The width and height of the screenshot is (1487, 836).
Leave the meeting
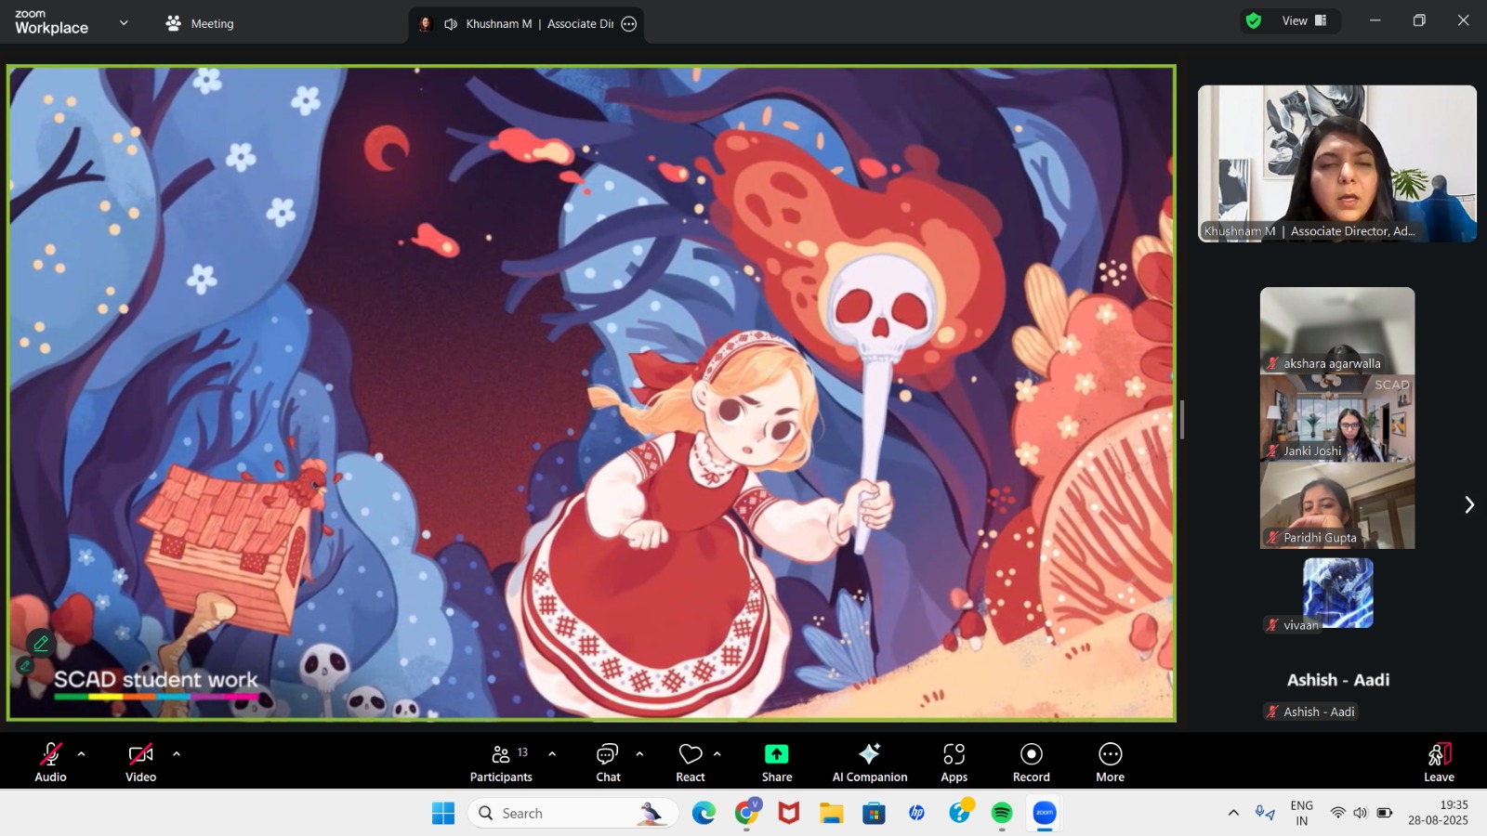1438,762
